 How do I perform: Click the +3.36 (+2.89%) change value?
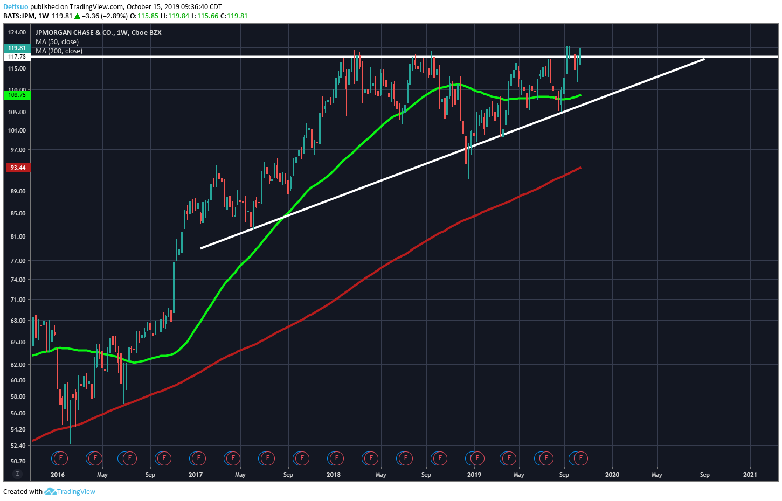[105, 16]
